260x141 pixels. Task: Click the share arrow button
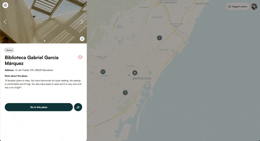78,107
